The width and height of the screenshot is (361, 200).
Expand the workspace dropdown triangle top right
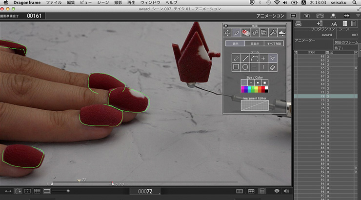point(358,16)
